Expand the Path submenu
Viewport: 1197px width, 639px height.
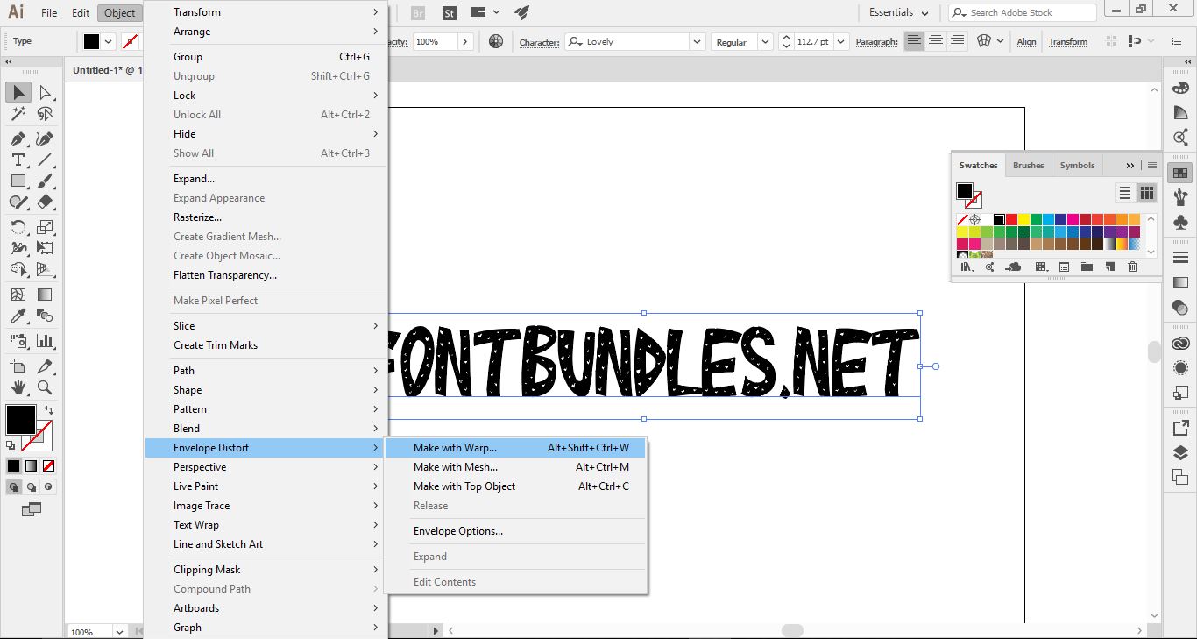266,371
